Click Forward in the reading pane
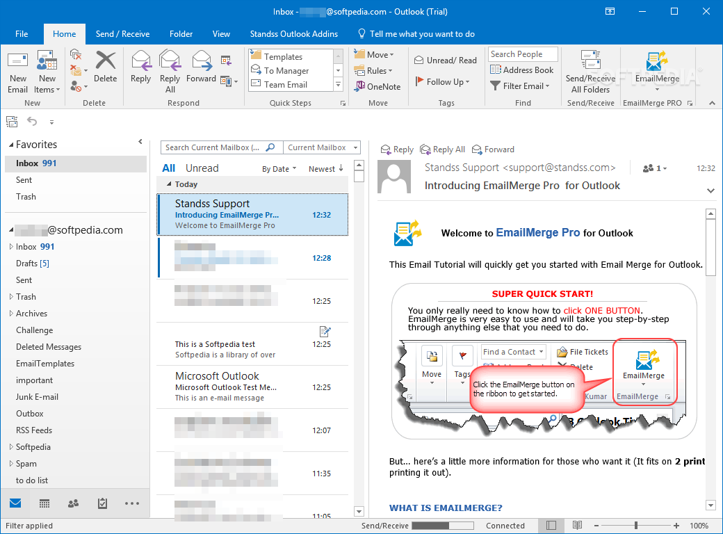723x534 pixels. point(493,149)
